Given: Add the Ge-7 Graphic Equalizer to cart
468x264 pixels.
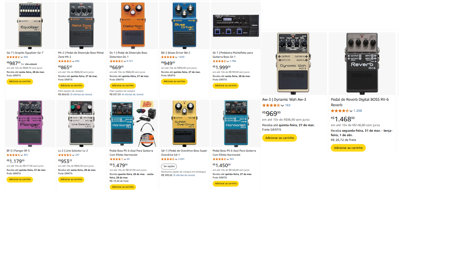Looking at the screenshot, I should pyautogui.click(x=20, y=81).
